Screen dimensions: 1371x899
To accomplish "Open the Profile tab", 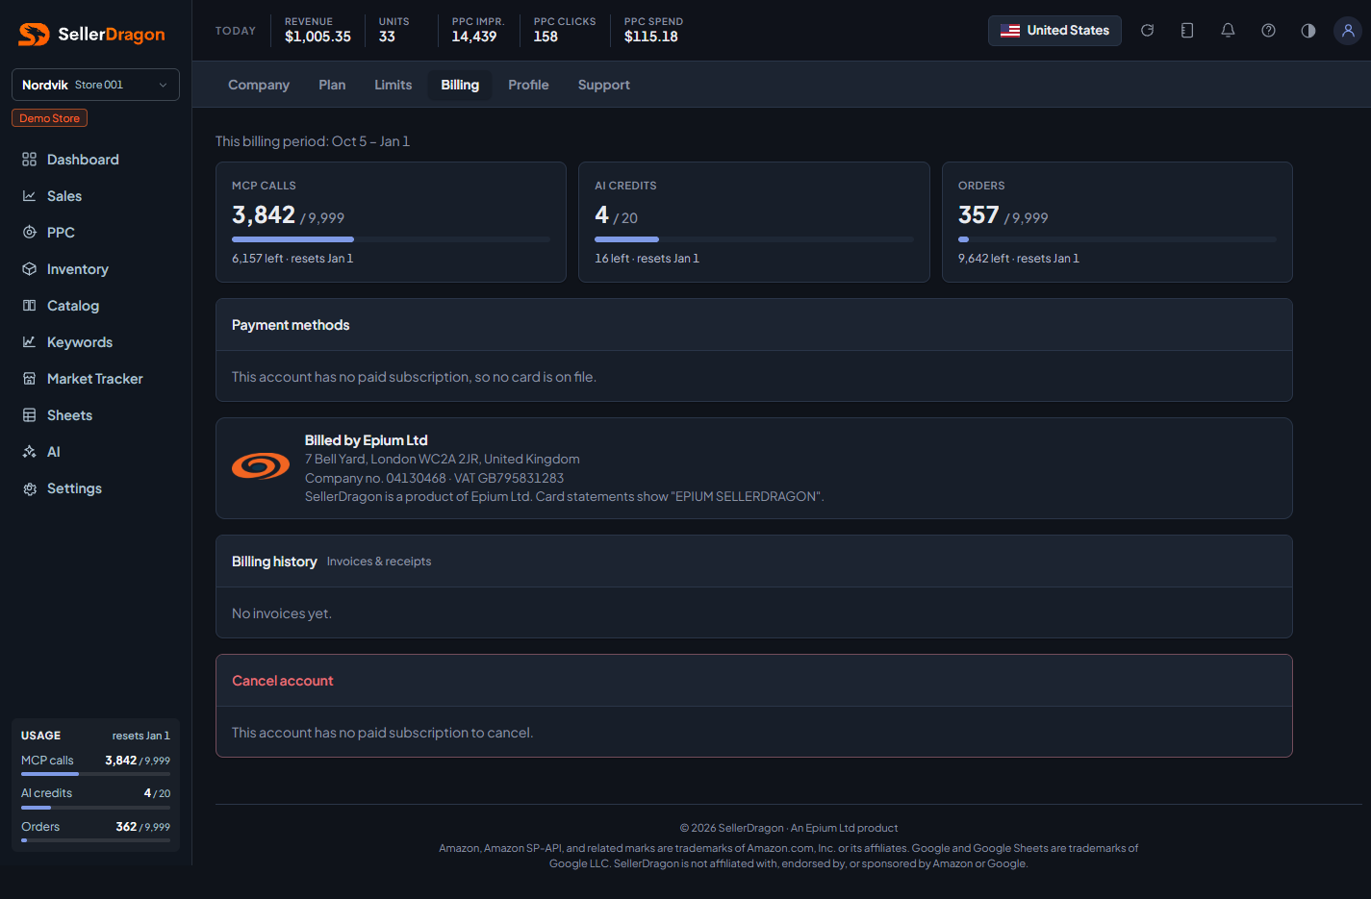I will point(528,85).
